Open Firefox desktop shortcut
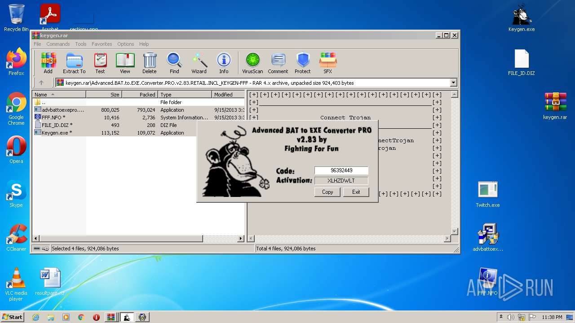Viewport: 575px width, 323px height. pos(16,62)
